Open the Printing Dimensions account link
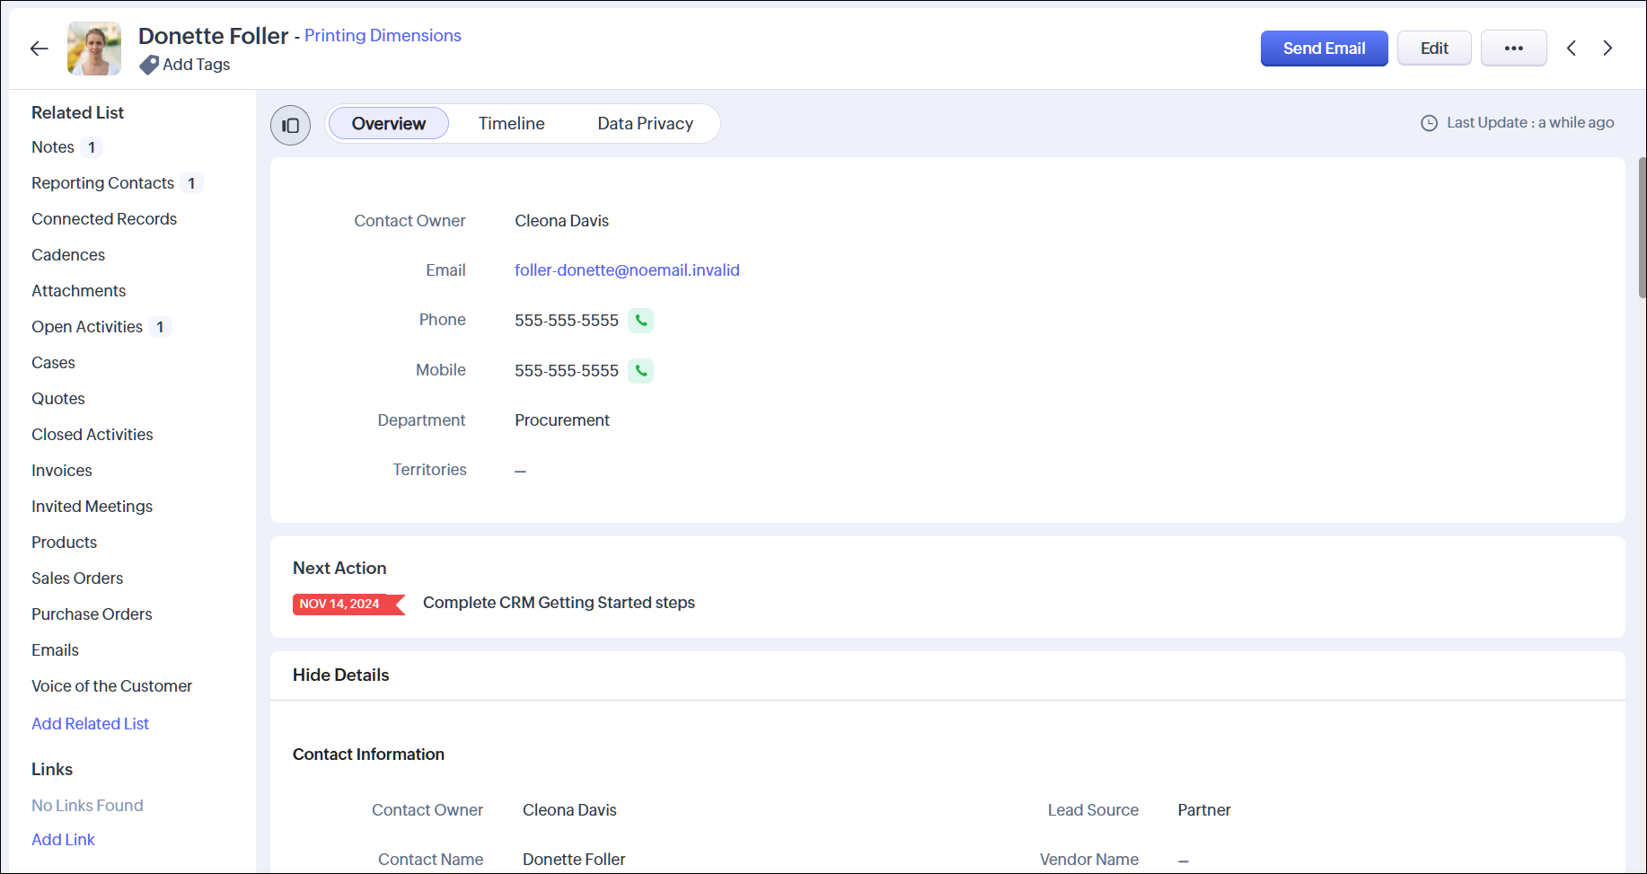 click(383, 36)
